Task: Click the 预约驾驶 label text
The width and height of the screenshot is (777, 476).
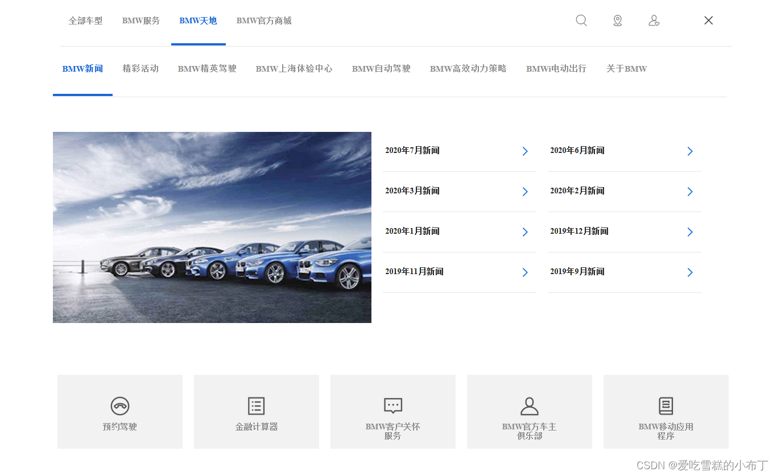Action: click(120, 427)
